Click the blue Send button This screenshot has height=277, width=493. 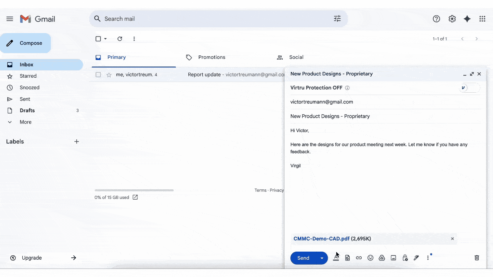[303, 258]
